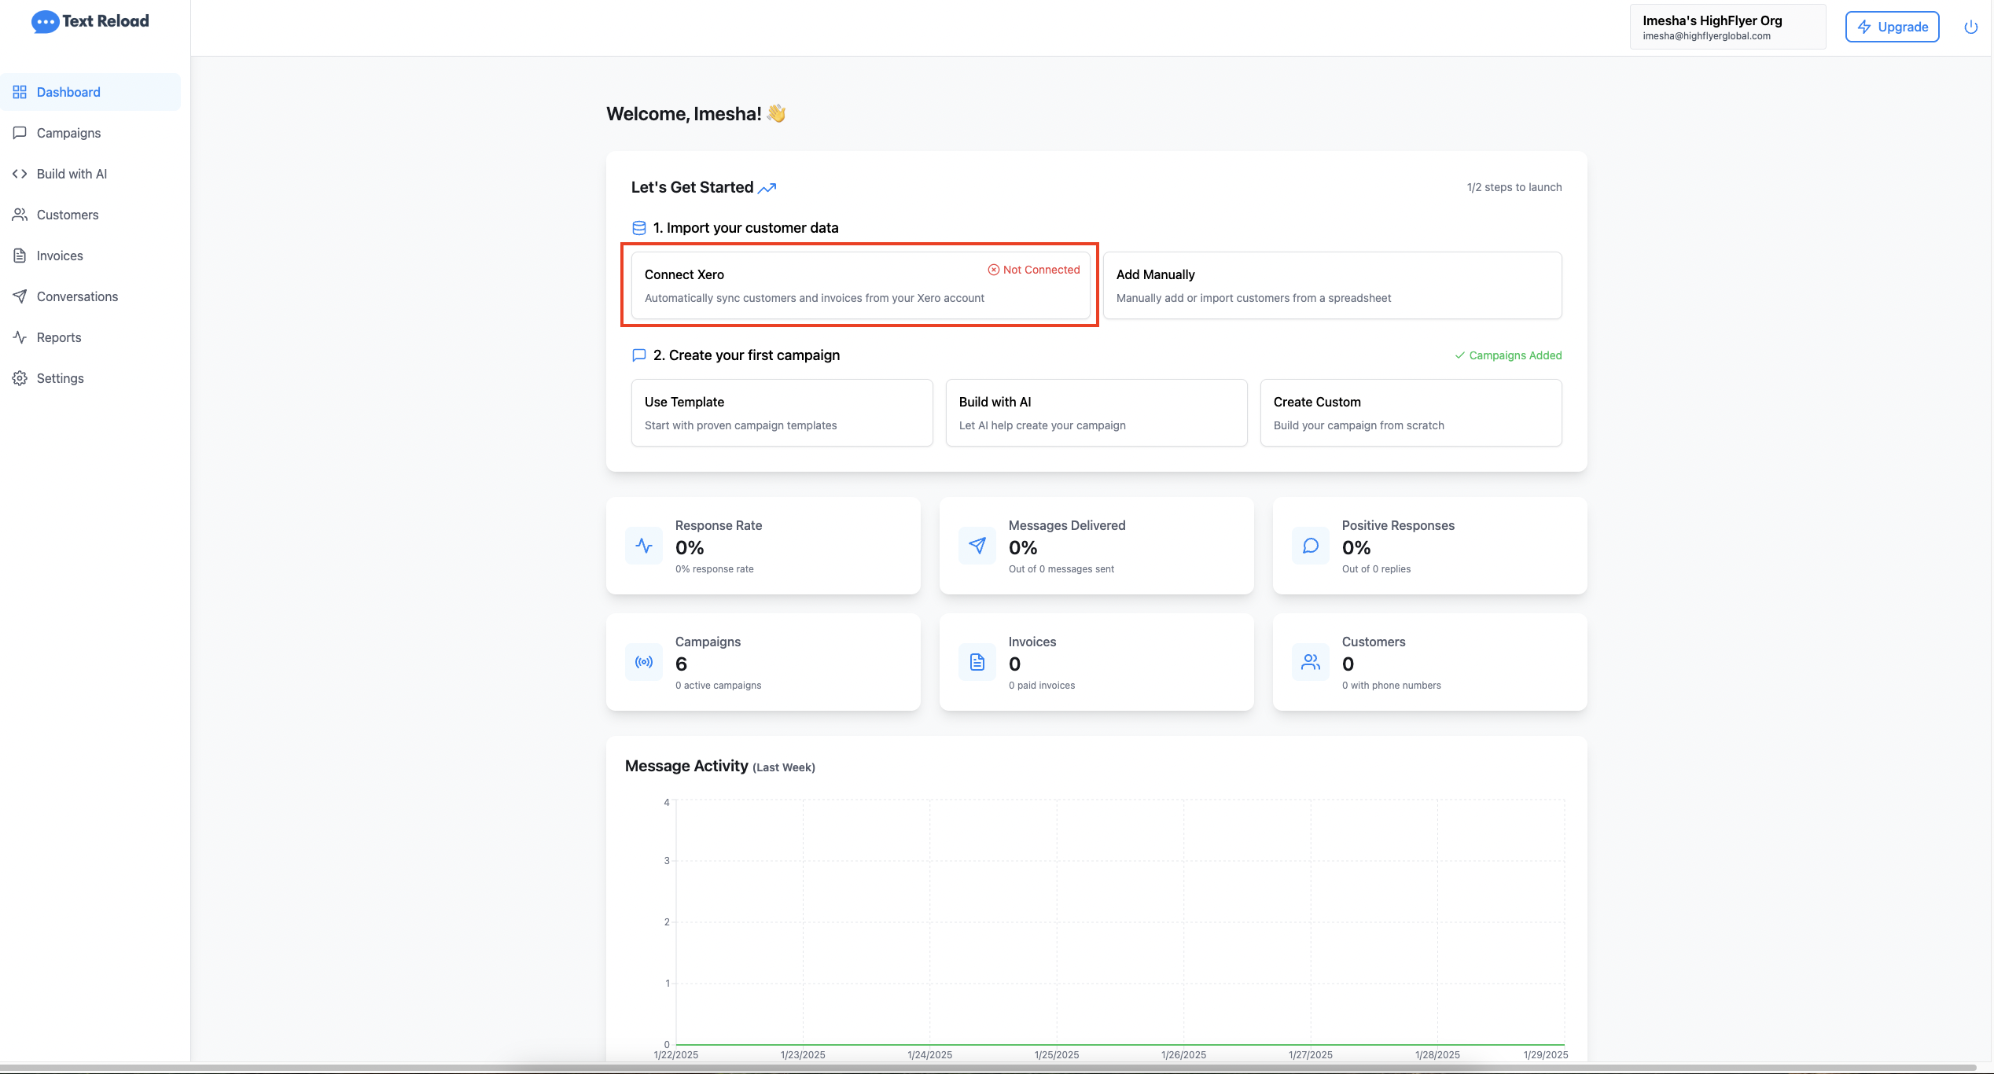Open the Conversations panel
The image size is (1994, 1074).
pyautogui.click(x=77, y=296)
